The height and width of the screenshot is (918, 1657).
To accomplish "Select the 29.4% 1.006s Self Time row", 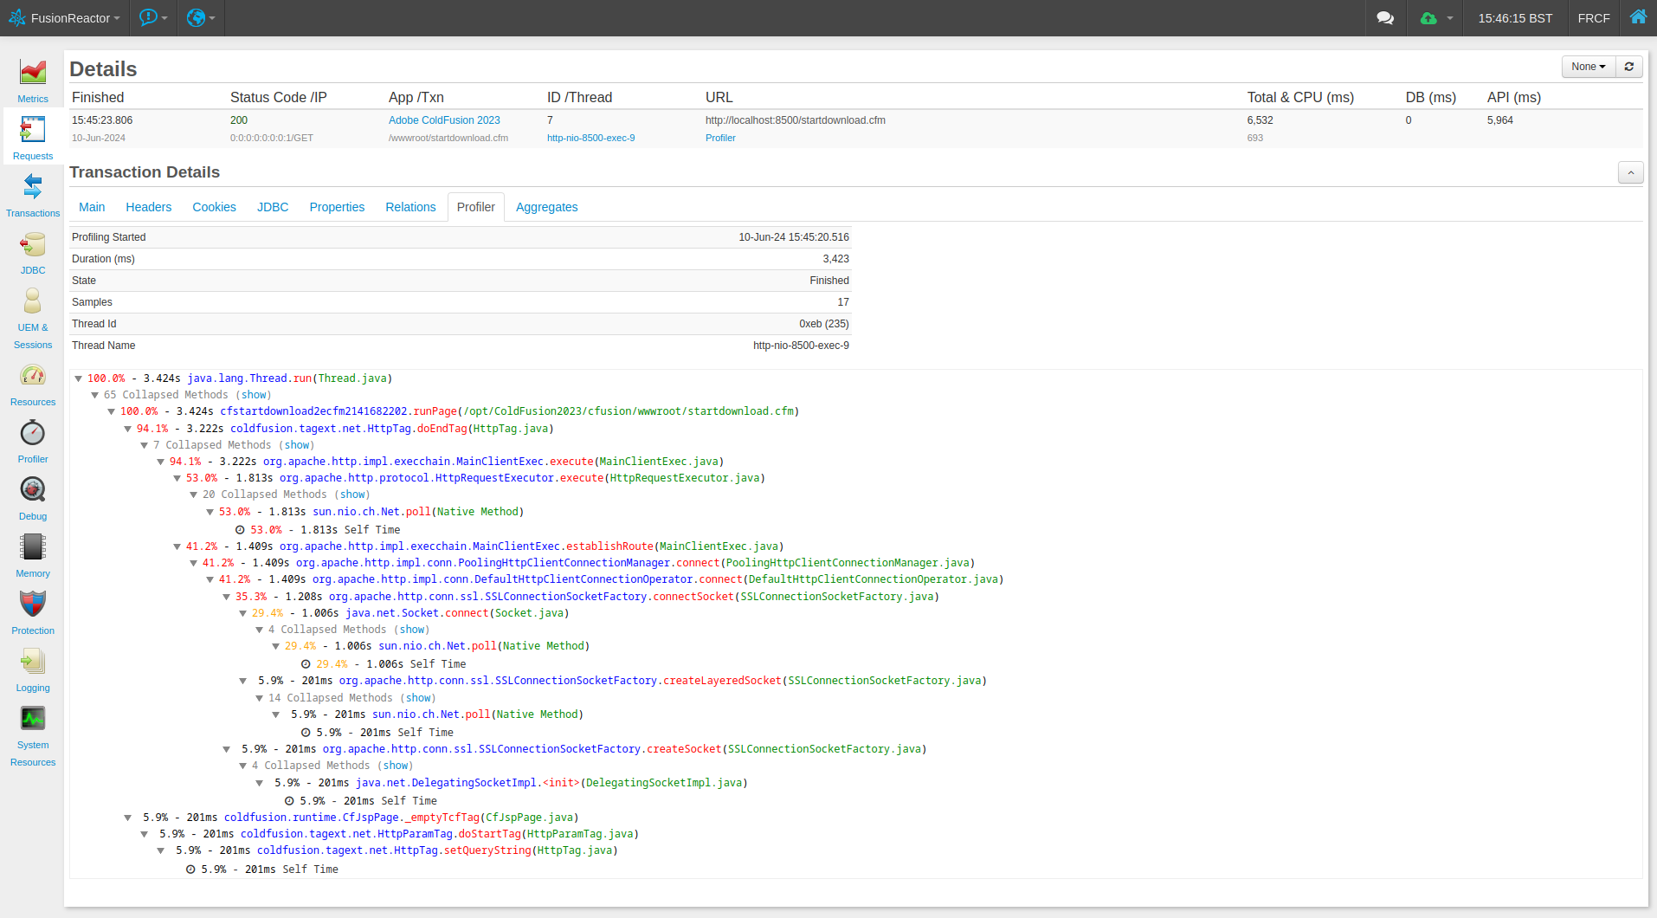I will [384, 664].
